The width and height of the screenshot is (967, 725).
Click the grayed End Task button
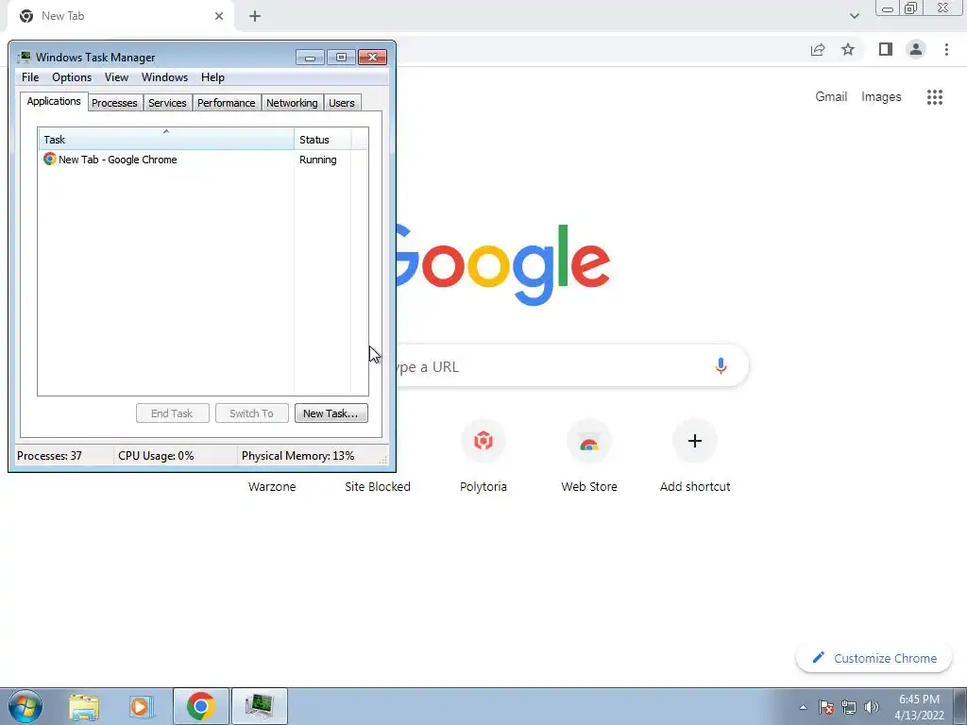(x=172, y=413)
